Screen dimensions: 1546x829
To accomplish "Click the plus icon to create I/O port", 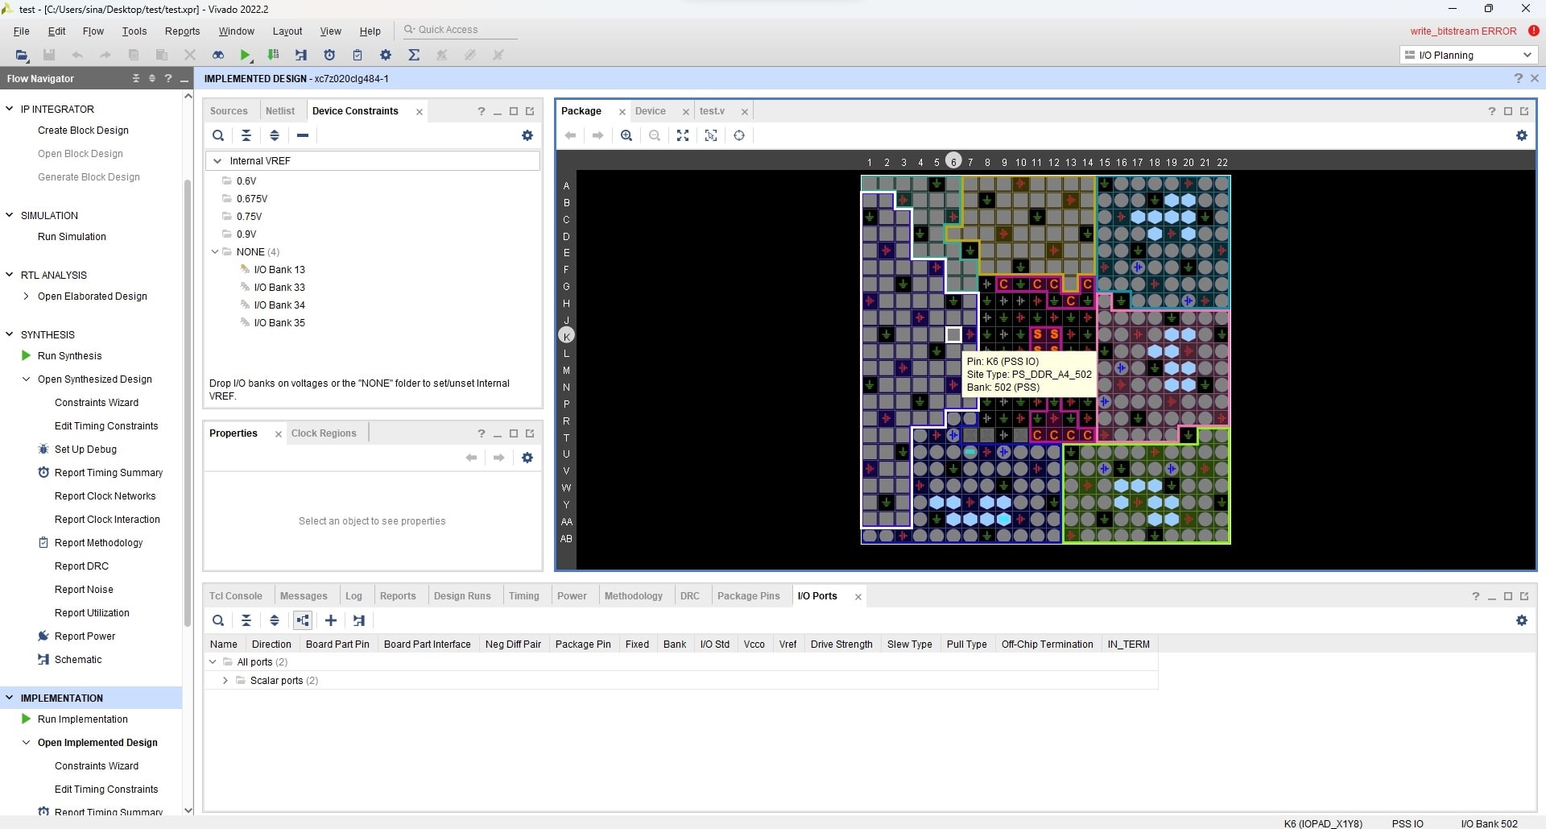I will click(x=331, y=620).
